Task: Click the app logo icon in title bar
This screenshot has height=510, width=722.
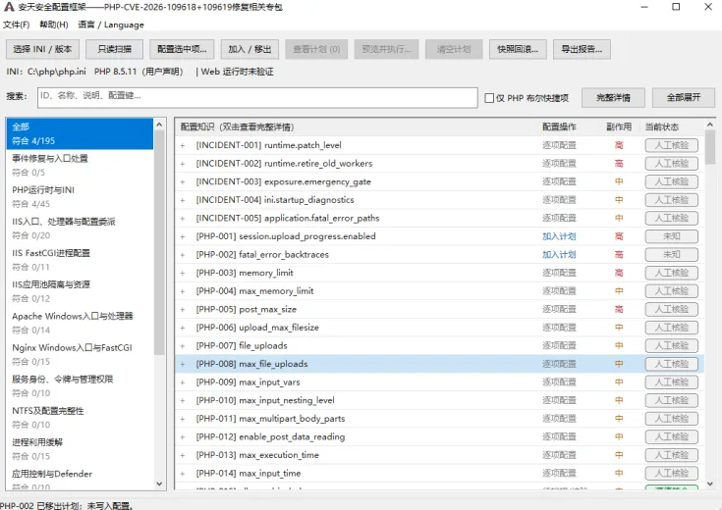Action: pyautogui.click(x=9, y=7)
